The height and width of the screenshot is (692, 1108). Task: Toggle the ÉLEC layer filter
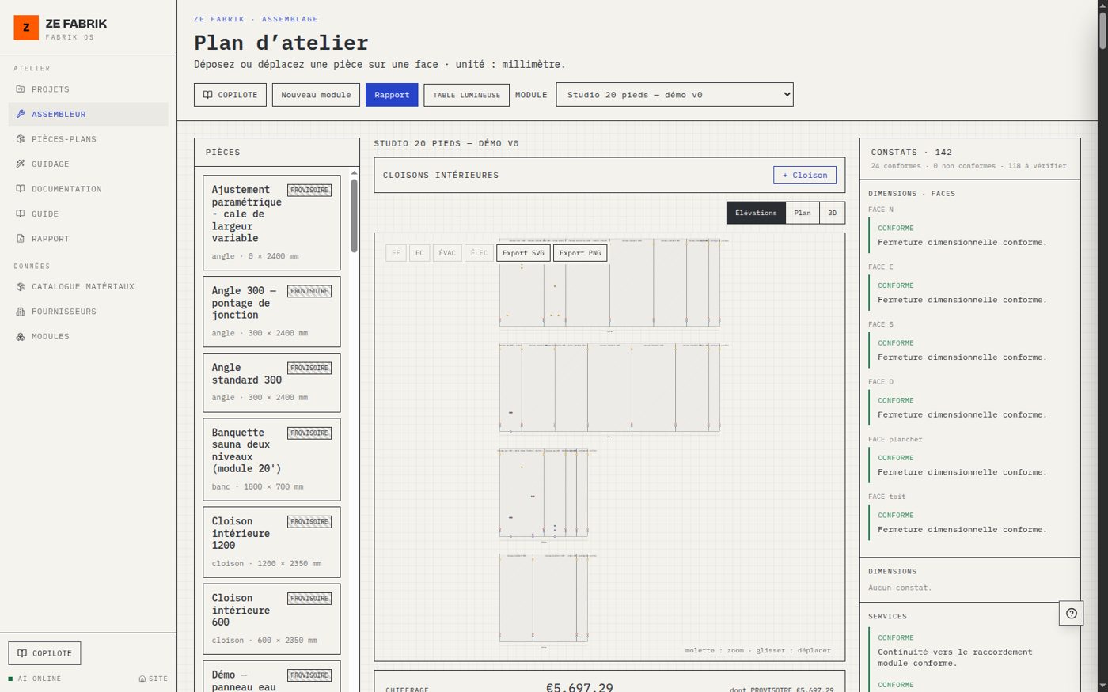click(x=479, y=253)
